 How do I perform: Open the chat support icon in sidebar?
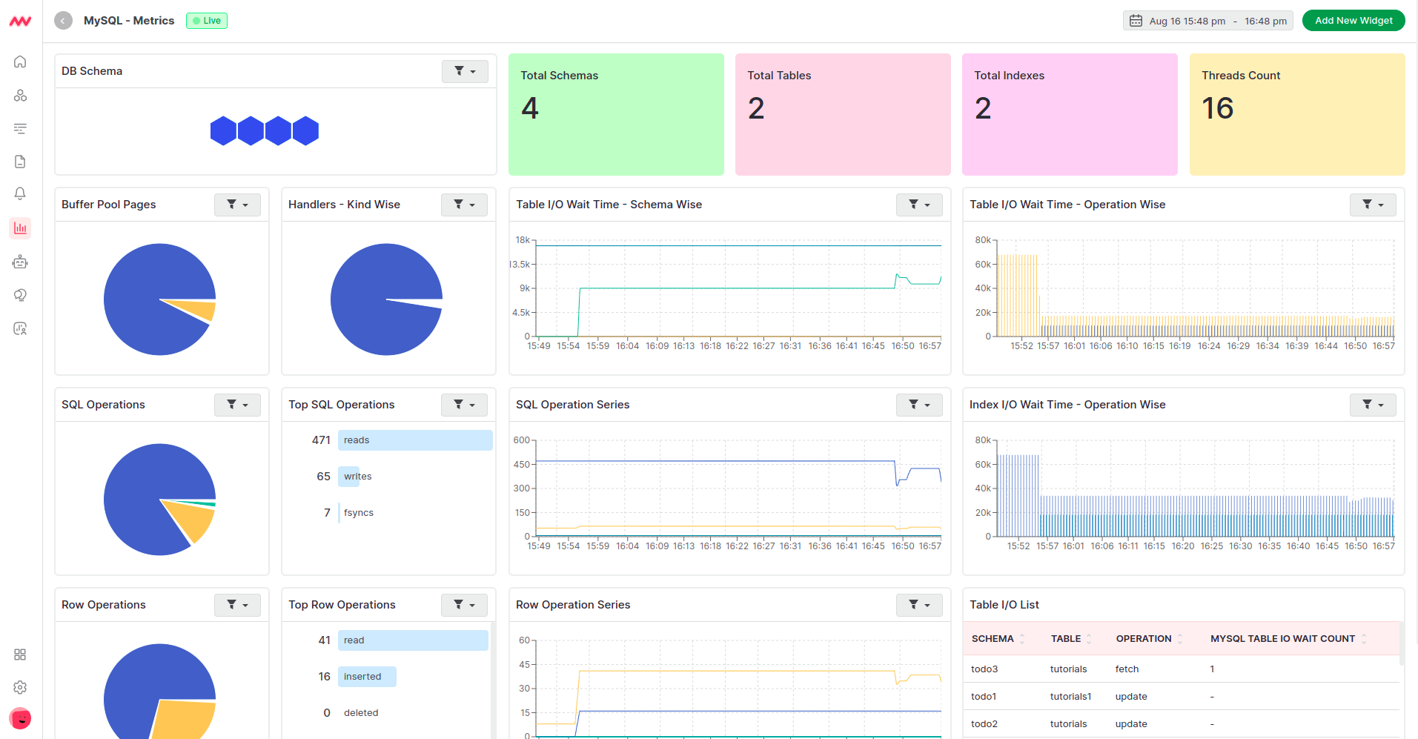tap(20, 294)
